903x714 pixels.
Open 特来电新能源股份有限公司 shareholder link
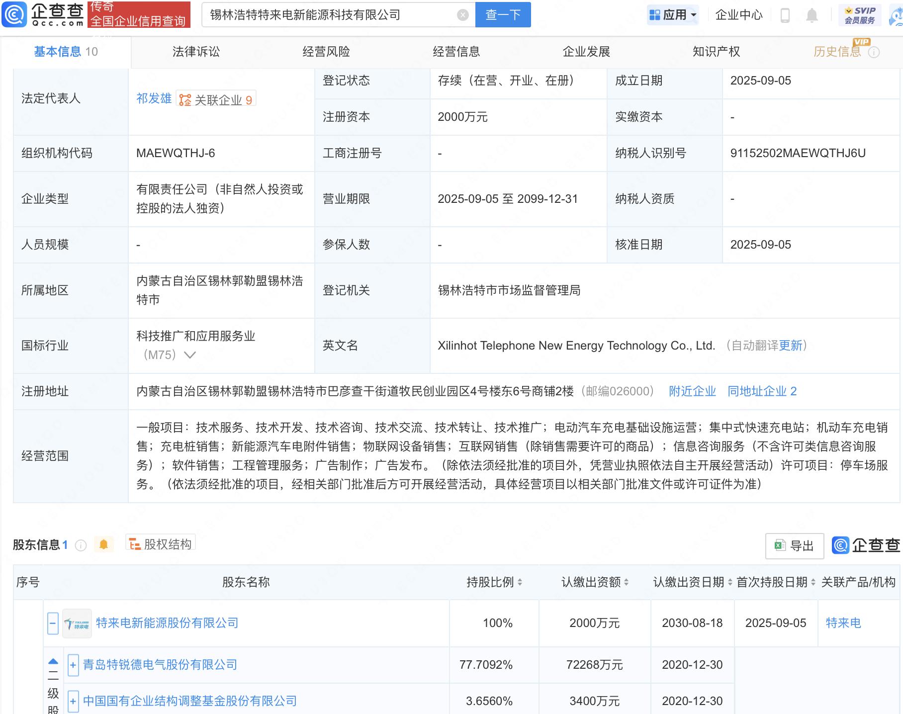(x=167, y=623)
